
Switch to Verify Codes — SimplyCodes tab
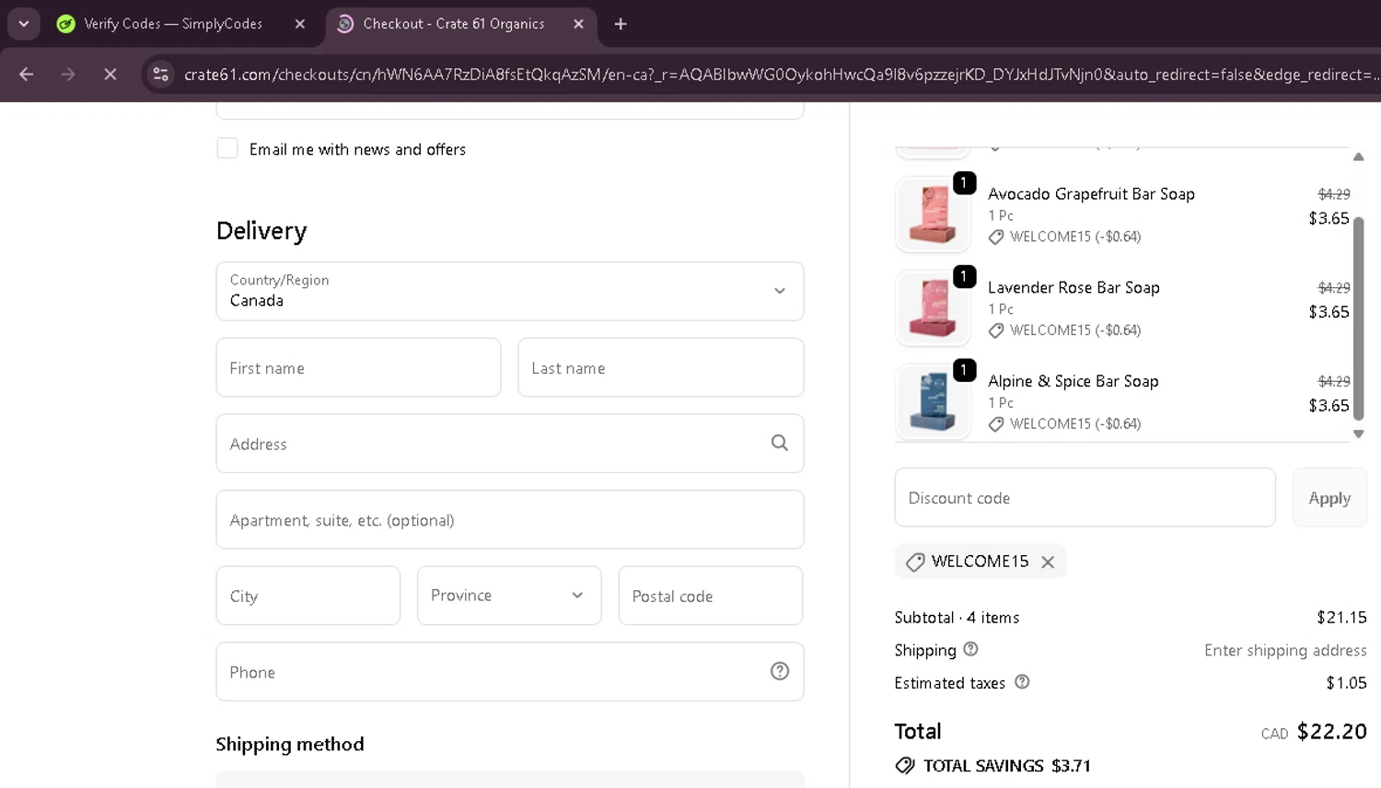[173, 24]
